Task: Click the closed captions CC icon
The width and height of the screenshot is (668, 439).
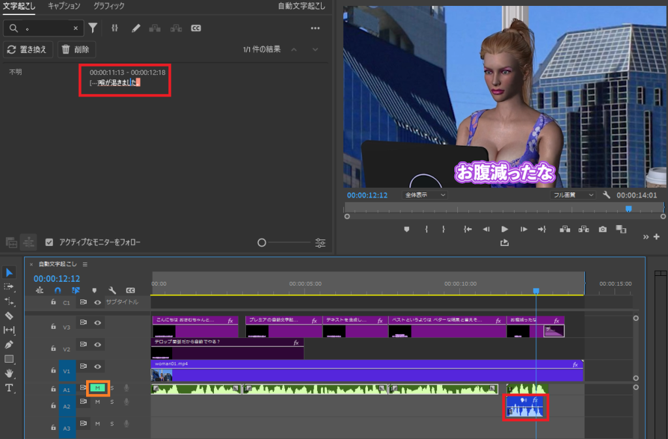Action: (x=196, y=28)
